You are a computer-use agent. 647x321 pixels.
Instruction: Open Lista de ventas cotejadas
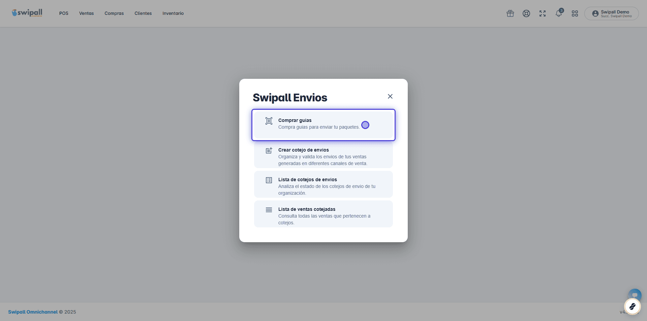coord(323,214)
